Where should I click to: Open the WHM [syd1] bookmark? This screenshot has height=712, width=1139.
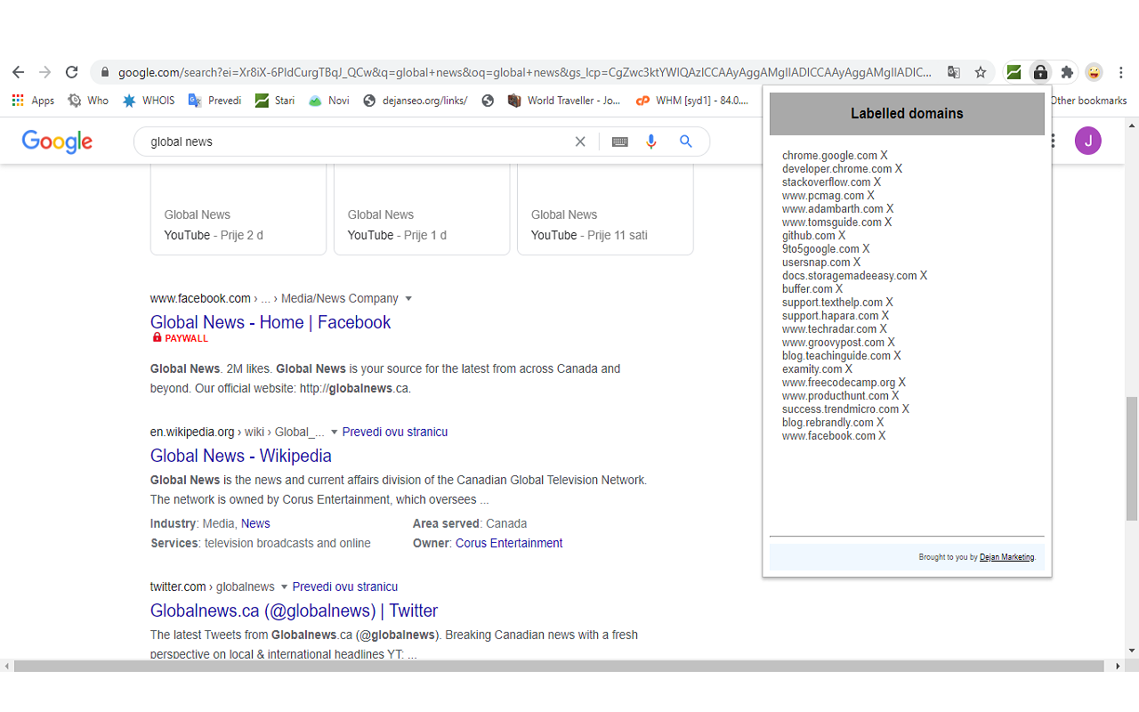pos(692,101)
